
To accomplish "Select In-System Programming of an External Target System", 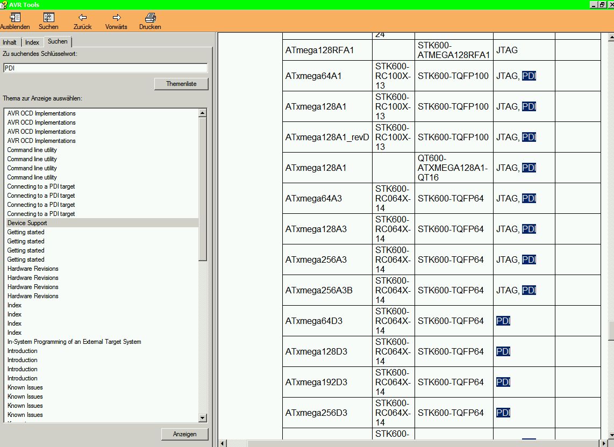I will tap(74, 342).
